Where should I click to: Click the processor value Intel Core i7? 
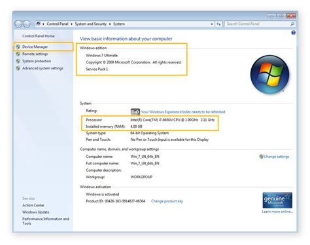(x=173, y=120)
